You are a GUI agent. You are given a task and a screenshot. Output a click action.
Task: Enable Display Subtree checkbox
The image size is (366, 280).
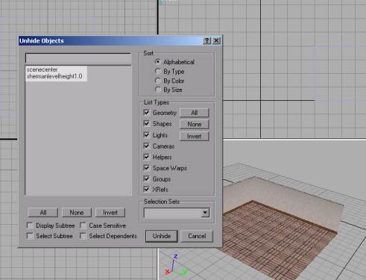(x=30, y=225)
